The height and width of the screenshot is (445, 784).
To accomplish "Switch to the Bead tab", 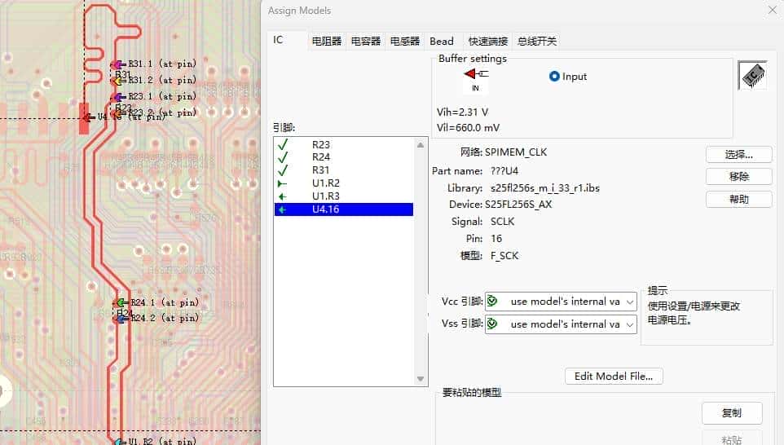I will pyautogui.click(x=442, y=41).
